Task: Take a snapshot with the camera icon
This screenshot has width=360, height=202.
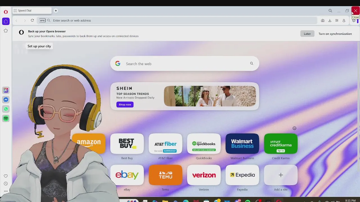Action: (323, 20)
